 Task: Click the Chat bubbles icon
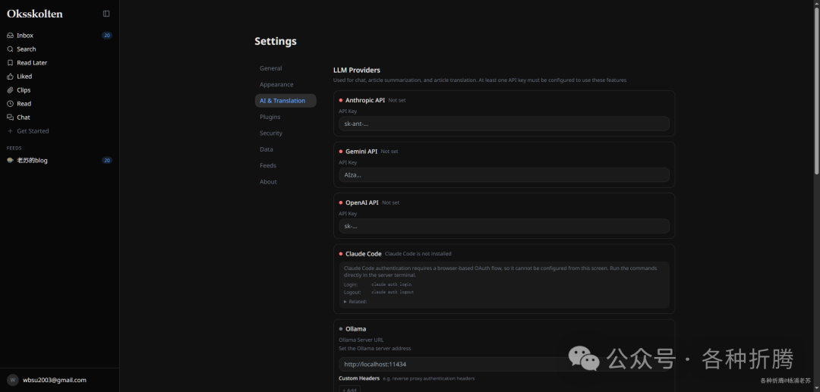tap(10, 118)
